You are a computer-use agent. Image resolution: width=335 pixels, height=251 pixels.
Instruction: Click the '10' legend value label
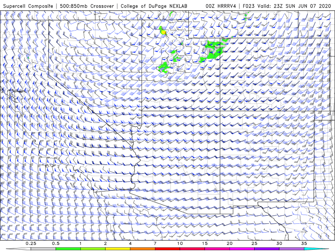pos(180,243)
